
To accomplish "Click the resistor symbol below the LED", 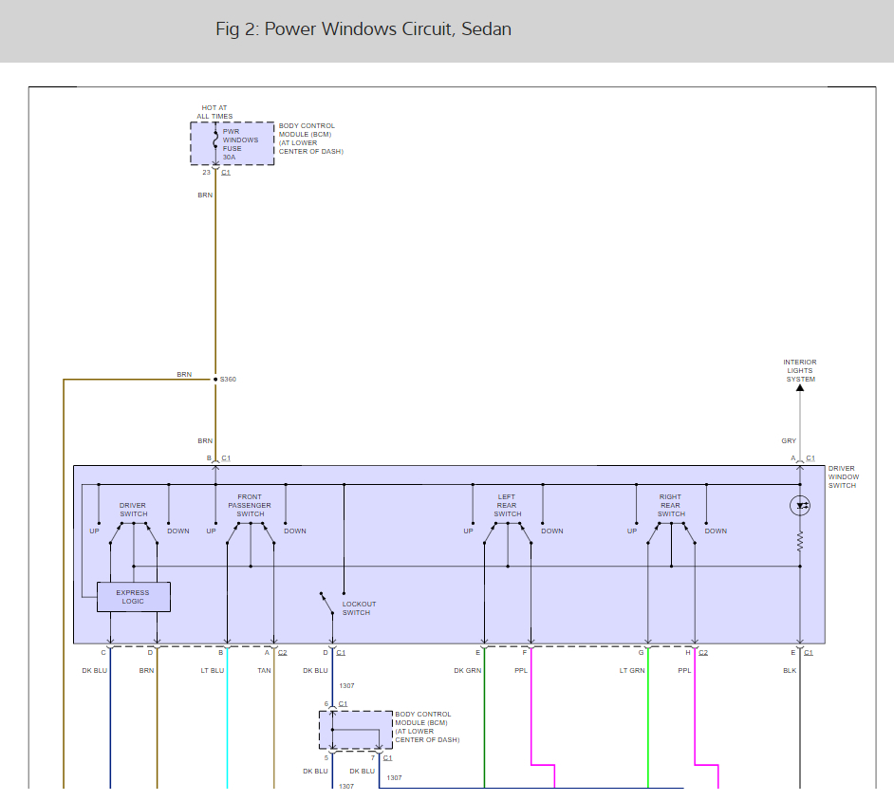I will pos(800,542).
